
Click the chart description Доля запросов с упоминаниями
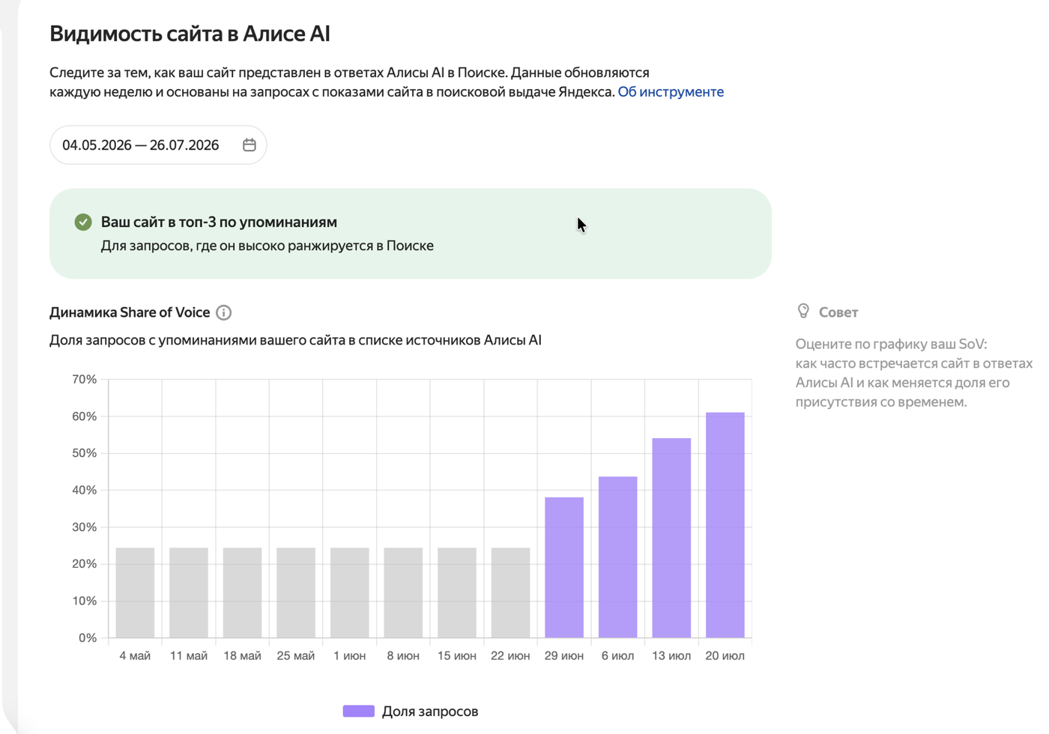295,340
